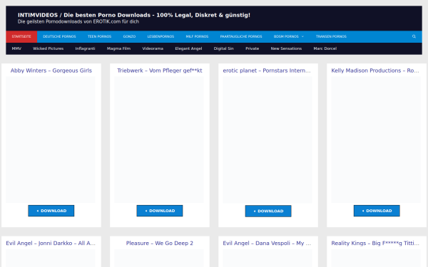
Task: Visit the Marc Dorcel studio link
Action: (325, 48)
